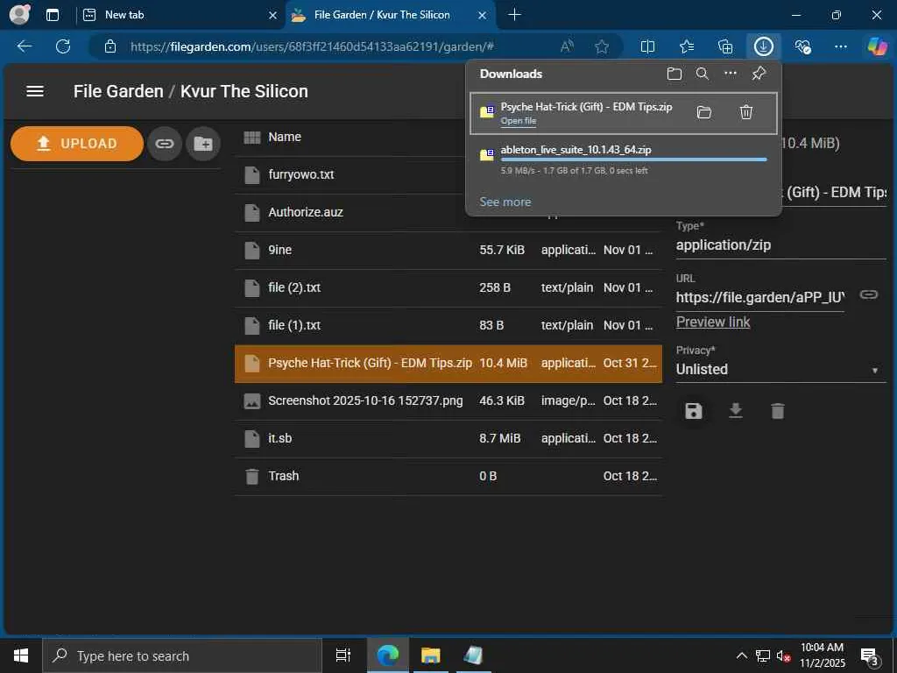Go back with browser back arrow
The image size is (897, 673).
coord(25,46)
